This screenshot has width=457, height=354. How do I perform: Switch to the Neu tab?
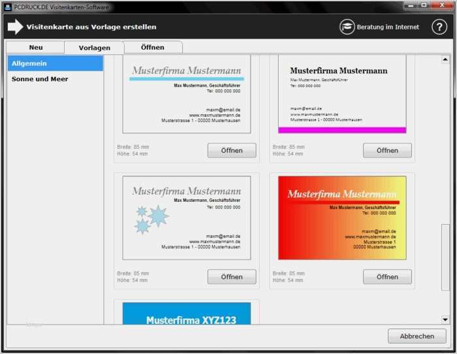coord(36,47)
